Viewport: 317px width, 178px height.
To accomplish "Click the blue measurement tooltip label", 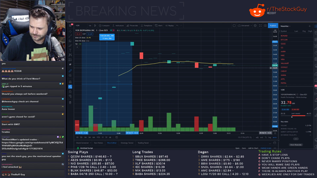I will 107,37.
